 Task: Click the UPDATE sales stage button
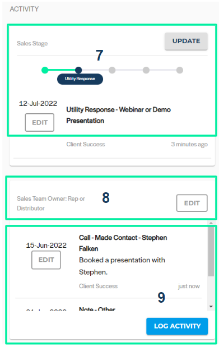tap(186, 41)
